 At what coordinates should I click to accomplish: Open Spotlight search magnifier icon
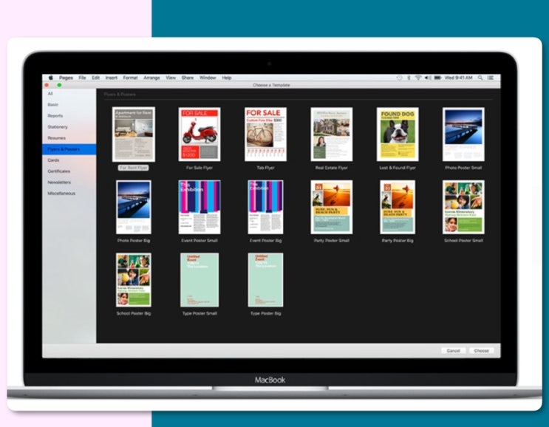pos(480,78)
